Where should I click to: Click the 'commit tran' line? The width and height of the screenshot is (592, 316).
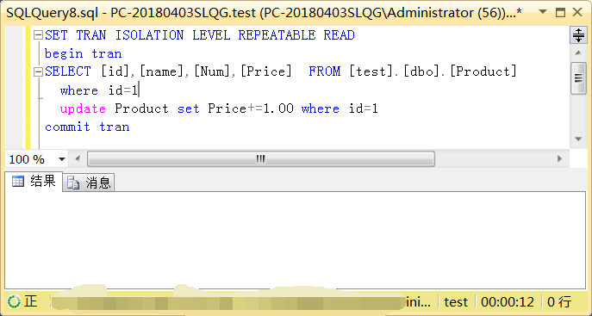click(87, 127)
